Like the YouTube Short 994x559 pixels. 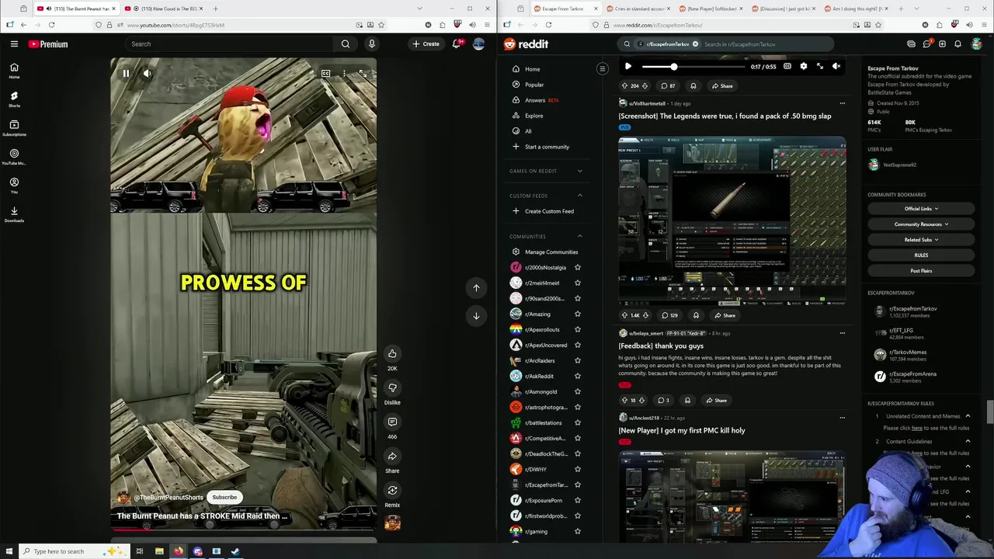(x=392, y=354)
